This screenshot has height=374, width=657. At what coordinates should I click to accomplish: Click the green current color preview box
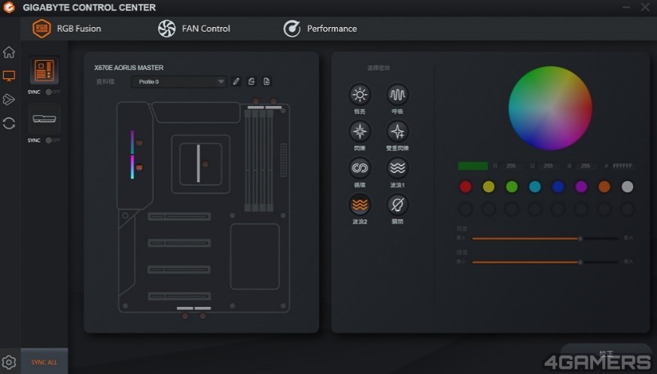[x=473, y=166]
